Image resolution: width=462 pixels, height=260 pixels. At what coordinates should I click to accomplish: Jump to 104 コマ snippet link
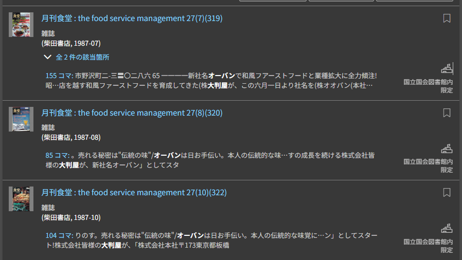click(x=59, y=235)
